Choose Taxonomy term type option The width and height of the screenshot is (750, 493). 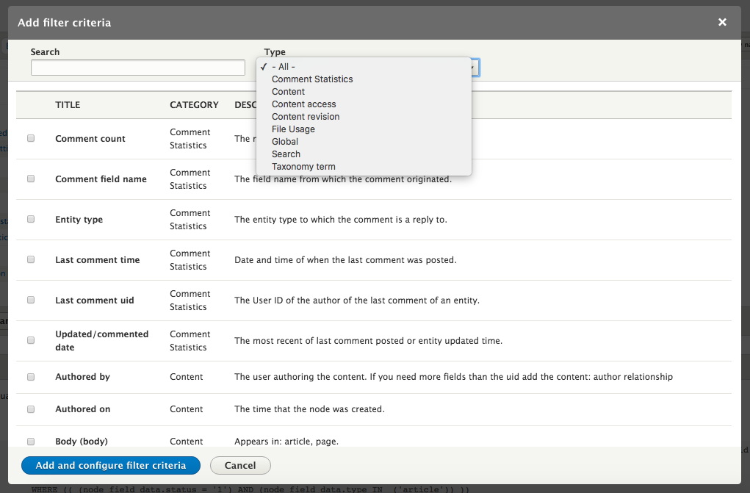(x=303, y=167)
